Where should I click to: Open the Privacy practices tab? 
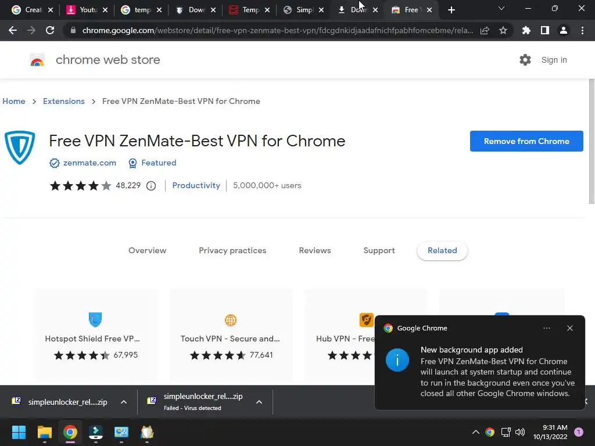[232, 250]
